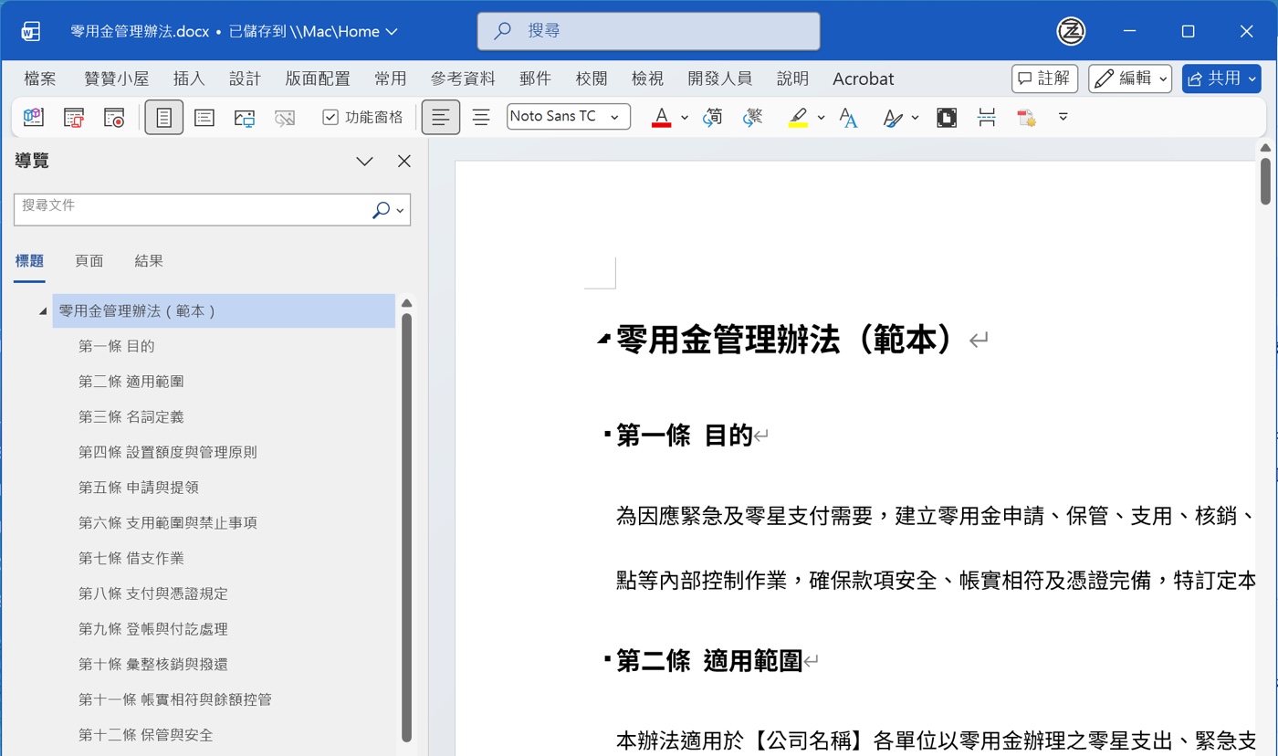Navigate to 第七條 借支作業
The image size is (1278, 756).
tap(131, 559)
